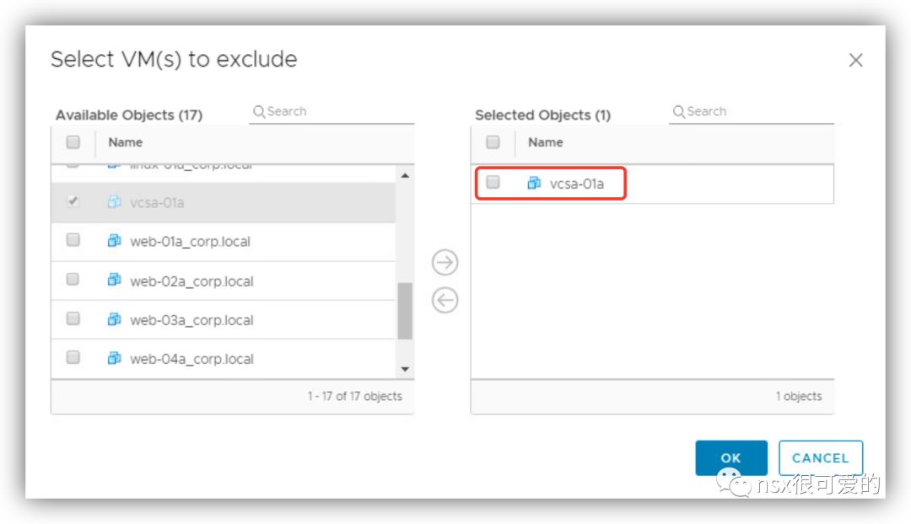Click the right arrow to move selected objects

click(445, 262)
